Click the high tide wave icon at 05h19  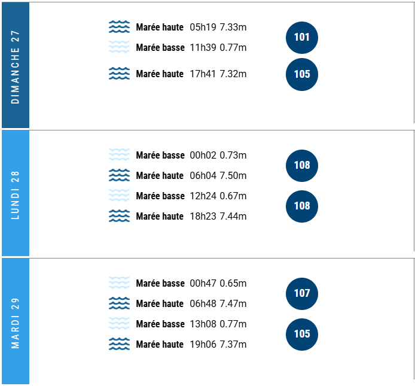[x=119, y=27]
